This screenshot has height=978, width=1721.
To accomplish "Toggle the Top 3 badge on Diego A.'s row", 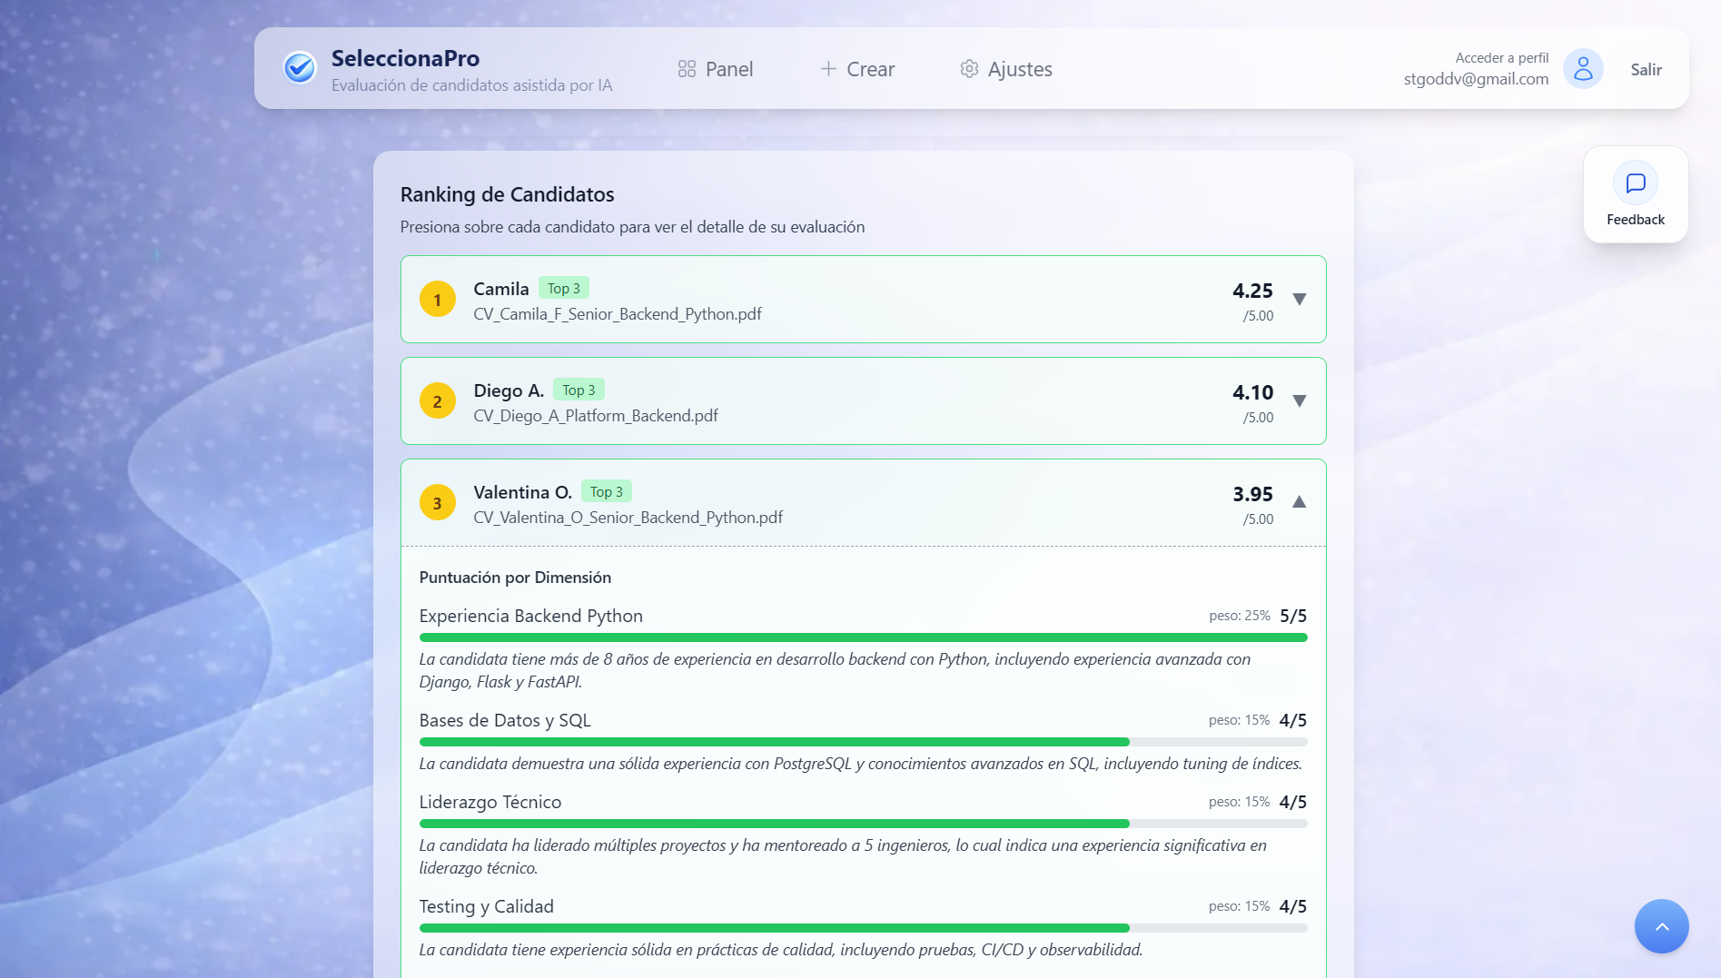I will click(x=579, y=390).
